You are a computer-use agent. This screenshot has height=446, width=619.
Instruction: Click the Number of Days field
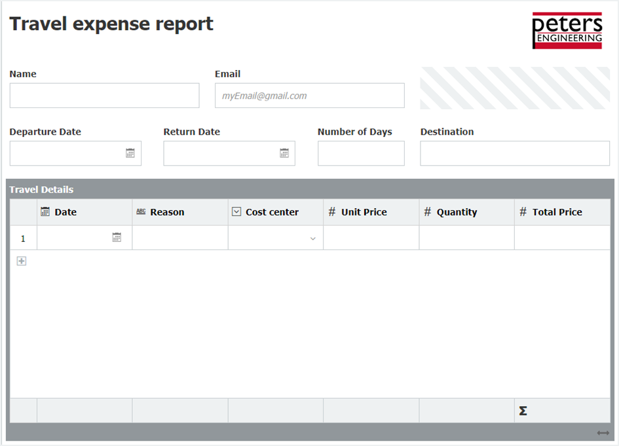tap(361, 153)
